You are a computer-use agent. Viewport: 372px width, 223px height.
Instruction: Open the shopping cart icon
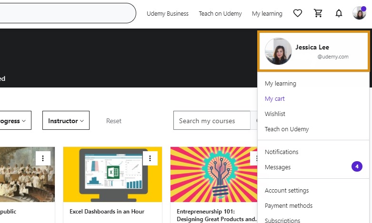click(x=318, y=13)
